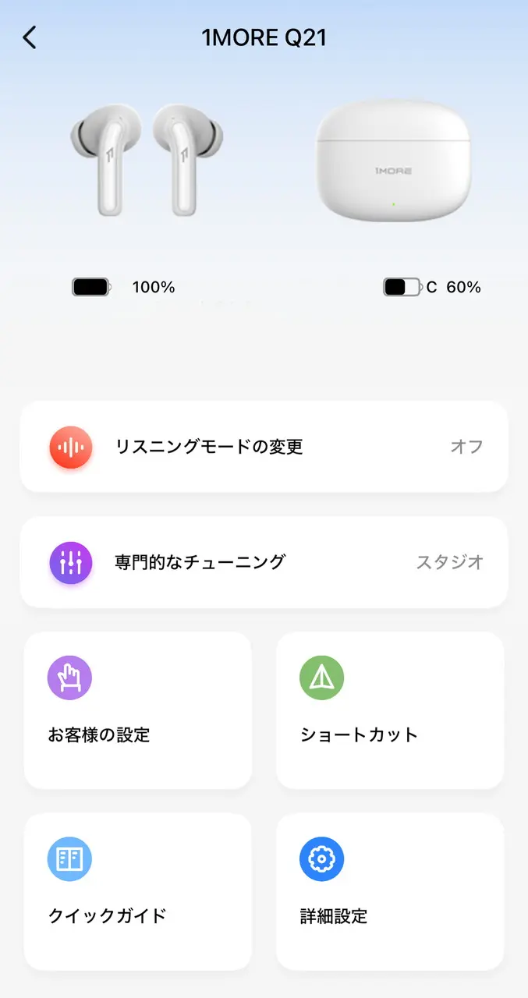Viewport: 528px width, 998px height.
Task: Tap the green triangle icon above ショートカット
Action: [x=321, y=678]
